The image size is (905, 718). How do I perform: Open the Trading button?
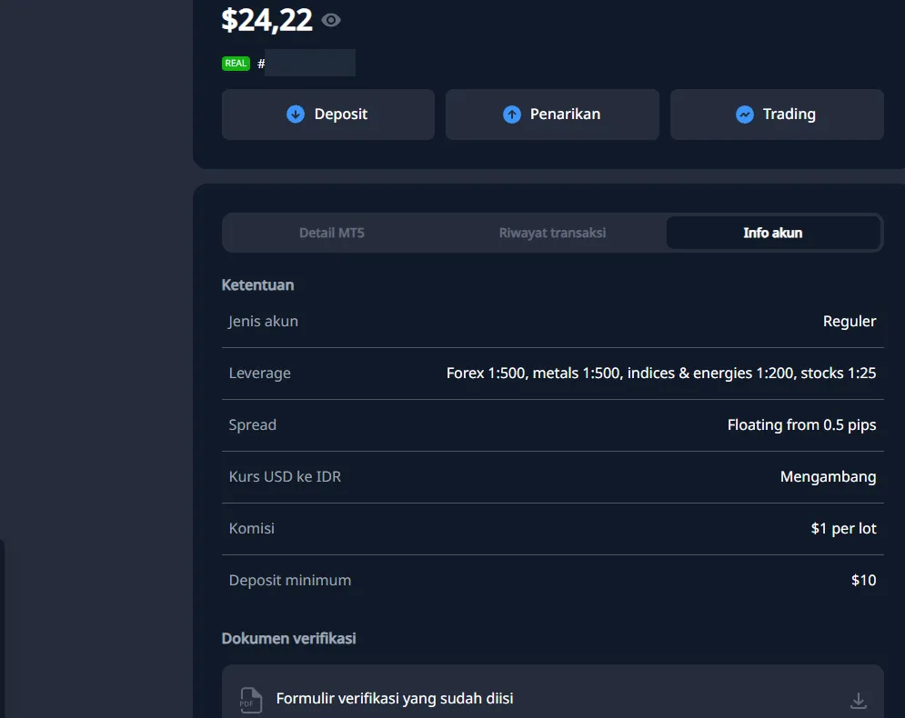[777, 115]
